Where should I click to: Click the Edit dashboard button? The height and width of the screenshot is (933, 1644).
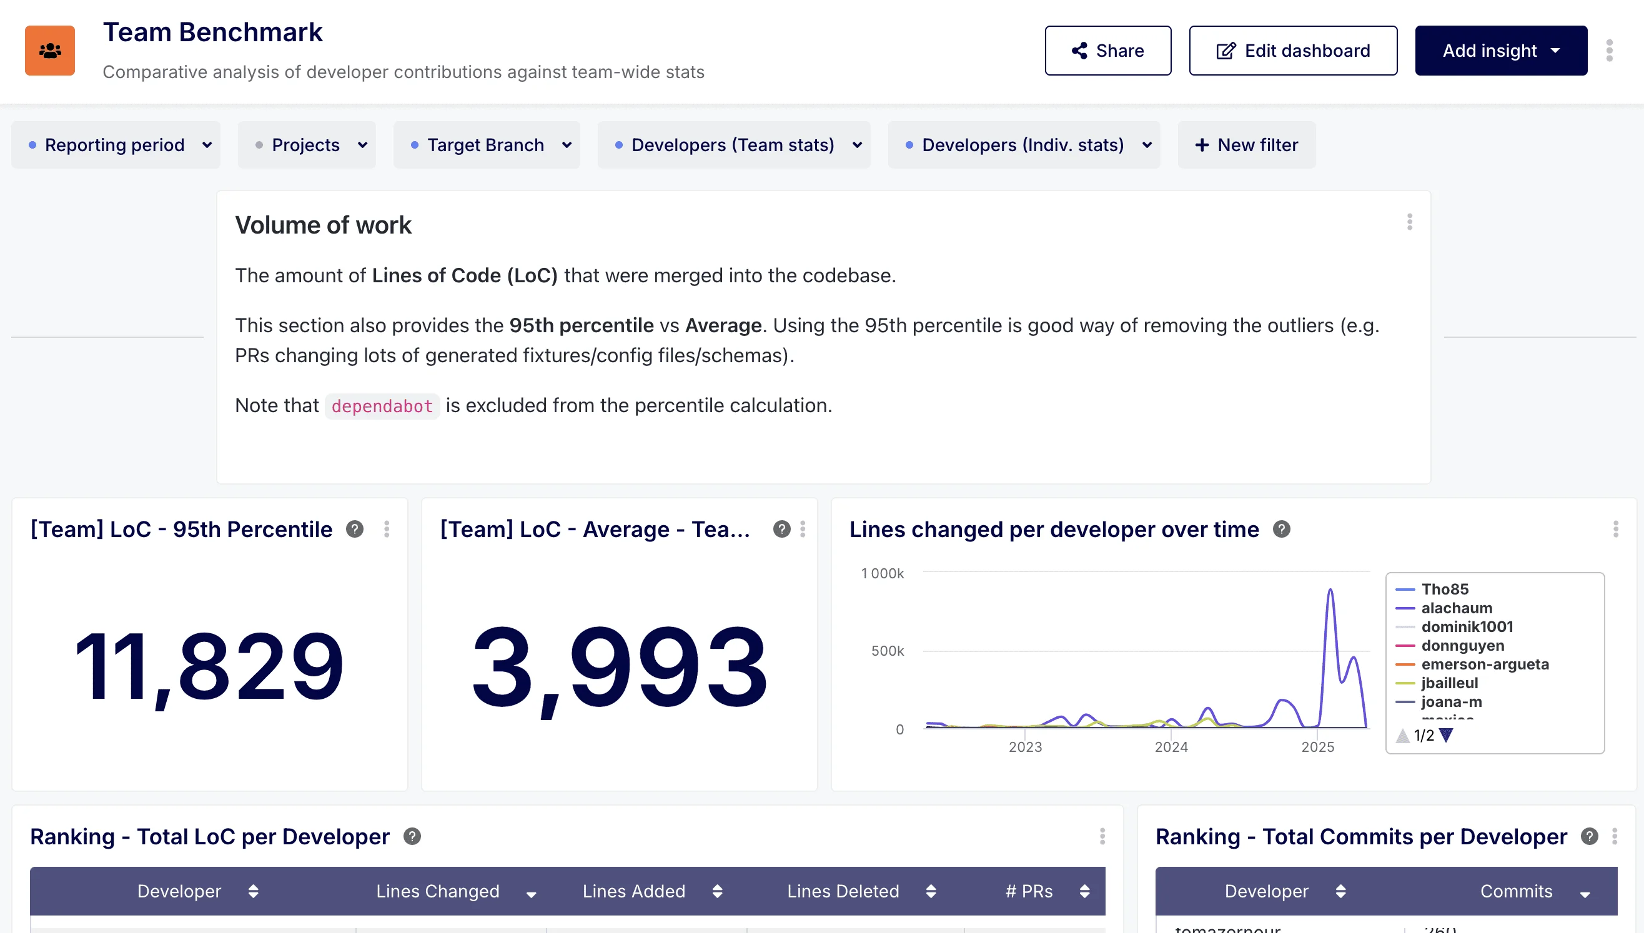[x=1293, y=50]
